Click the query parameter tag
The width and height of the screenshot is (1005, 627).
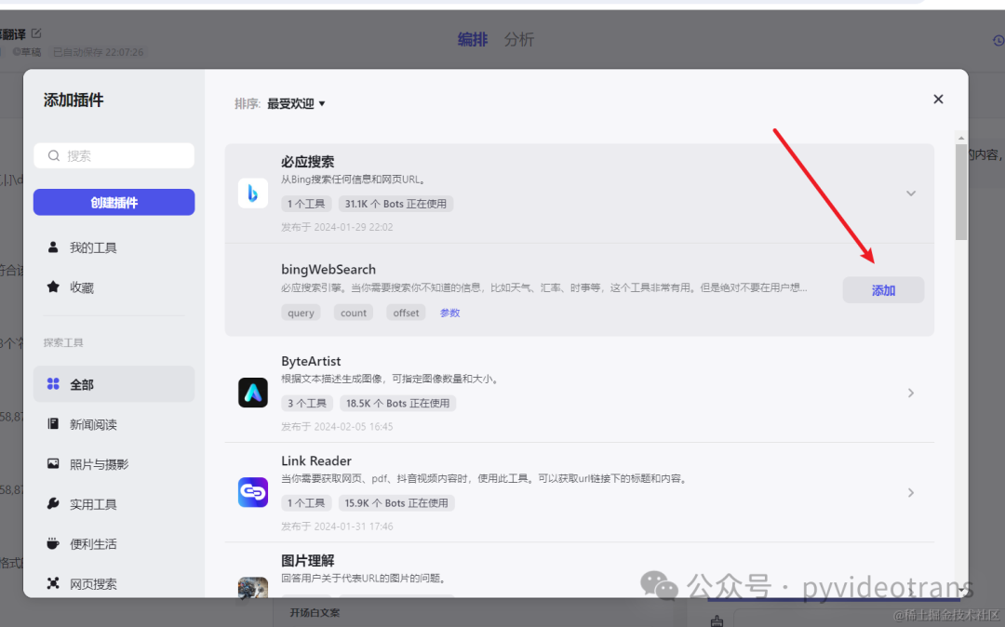[301, 313]
